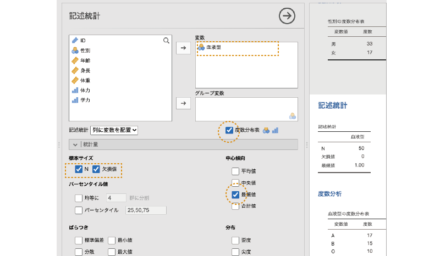
Task: Open the 列に変数を配置 dropdown
Action: [x=114, y=130]
